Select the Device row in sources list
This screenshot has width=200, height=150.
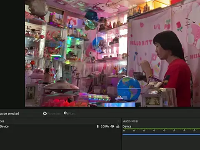[60, 126]
